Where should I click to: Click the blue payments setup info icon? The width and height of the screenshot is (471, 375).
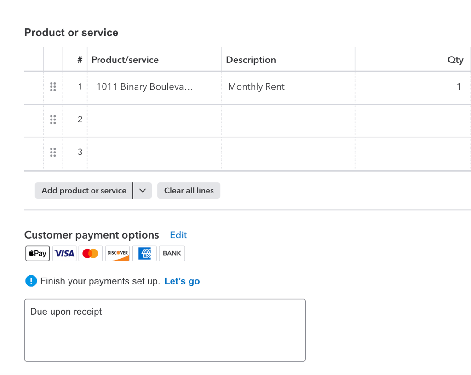pyautogui.click(x=31, y=281)
